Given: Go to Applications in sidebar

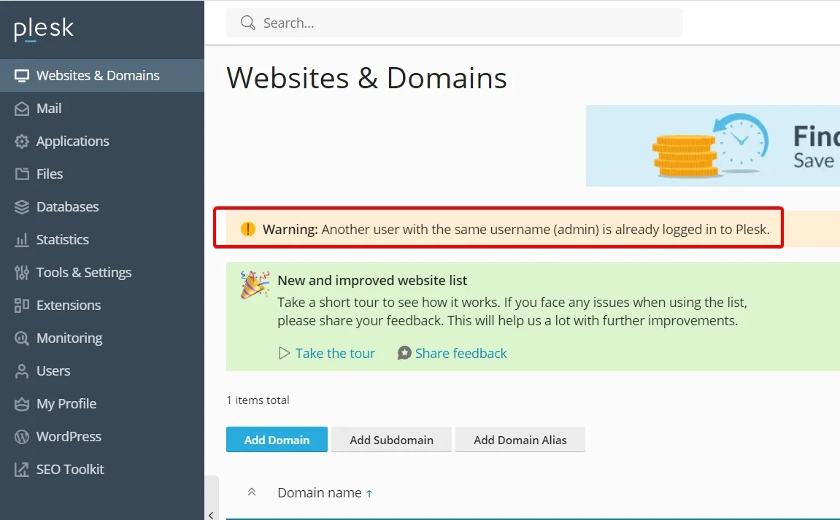Looking at the screenshot, I should coord(101,141).
